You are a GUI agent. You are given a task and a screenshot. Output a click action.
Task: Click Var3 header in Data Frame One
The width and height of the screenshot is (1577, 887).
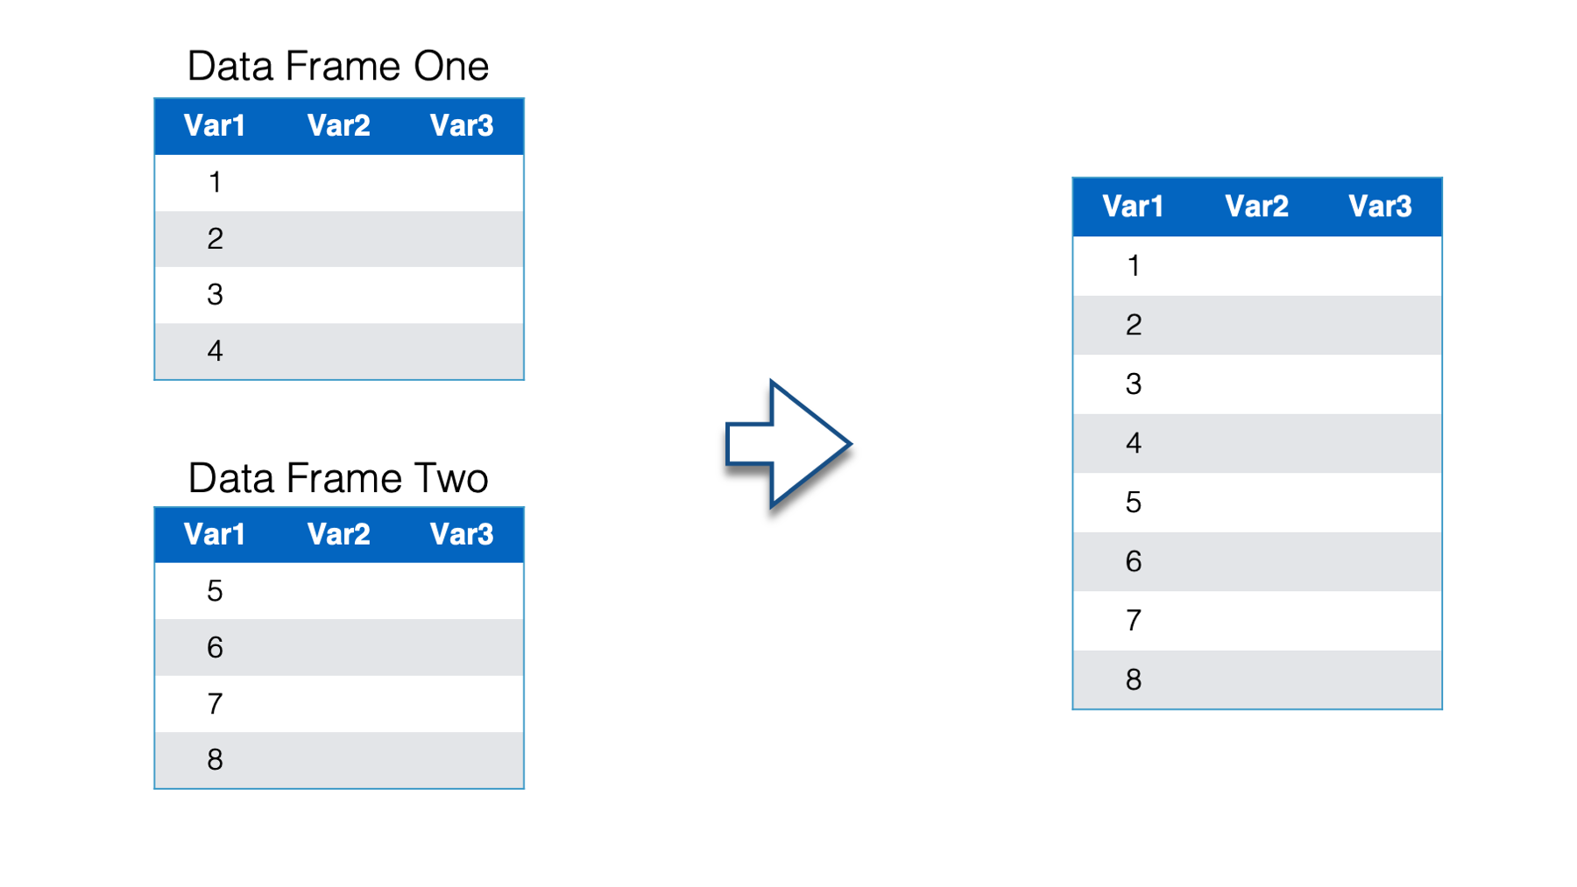[x=462, y=126]
